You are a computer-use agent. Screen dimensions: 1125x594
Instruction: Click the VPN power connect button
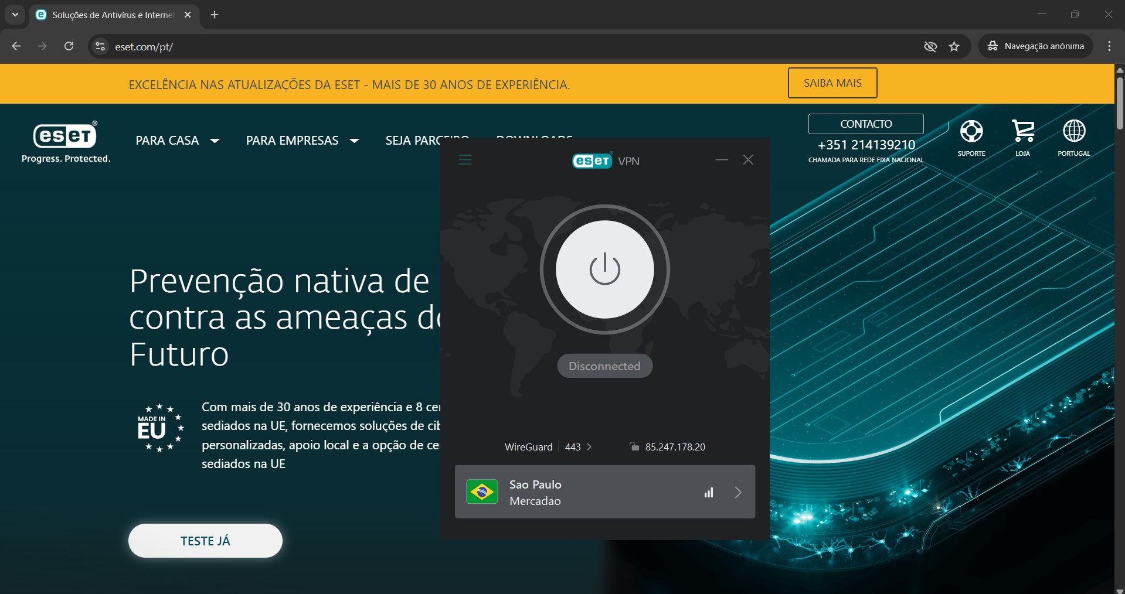pos(604,269)
